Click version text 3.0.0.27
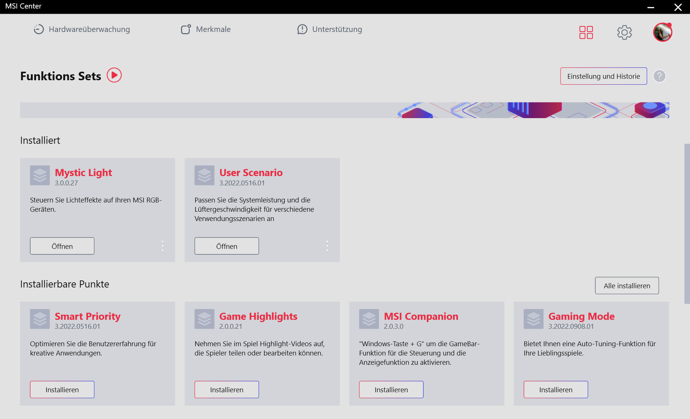This screenshot has width=690, height=419. tap(66, 183)
